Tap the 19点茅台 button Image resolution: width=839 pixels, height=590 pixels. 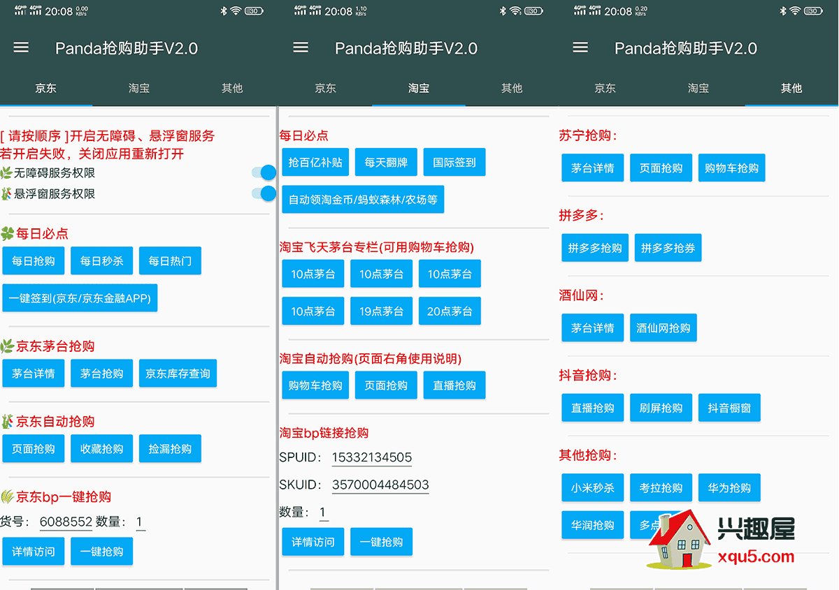pos(382,311)
